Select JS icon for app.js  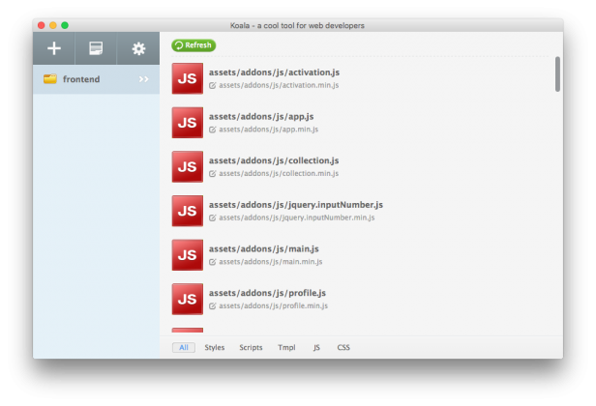tap(188, 123)
